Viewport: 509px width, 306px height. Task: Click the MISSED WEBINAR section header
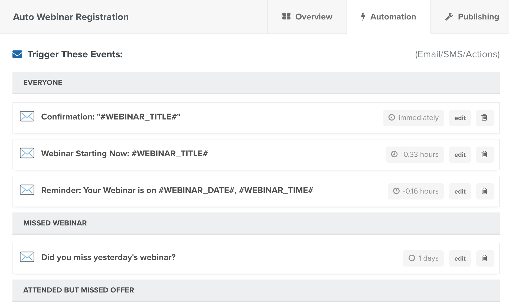[256, 223]
